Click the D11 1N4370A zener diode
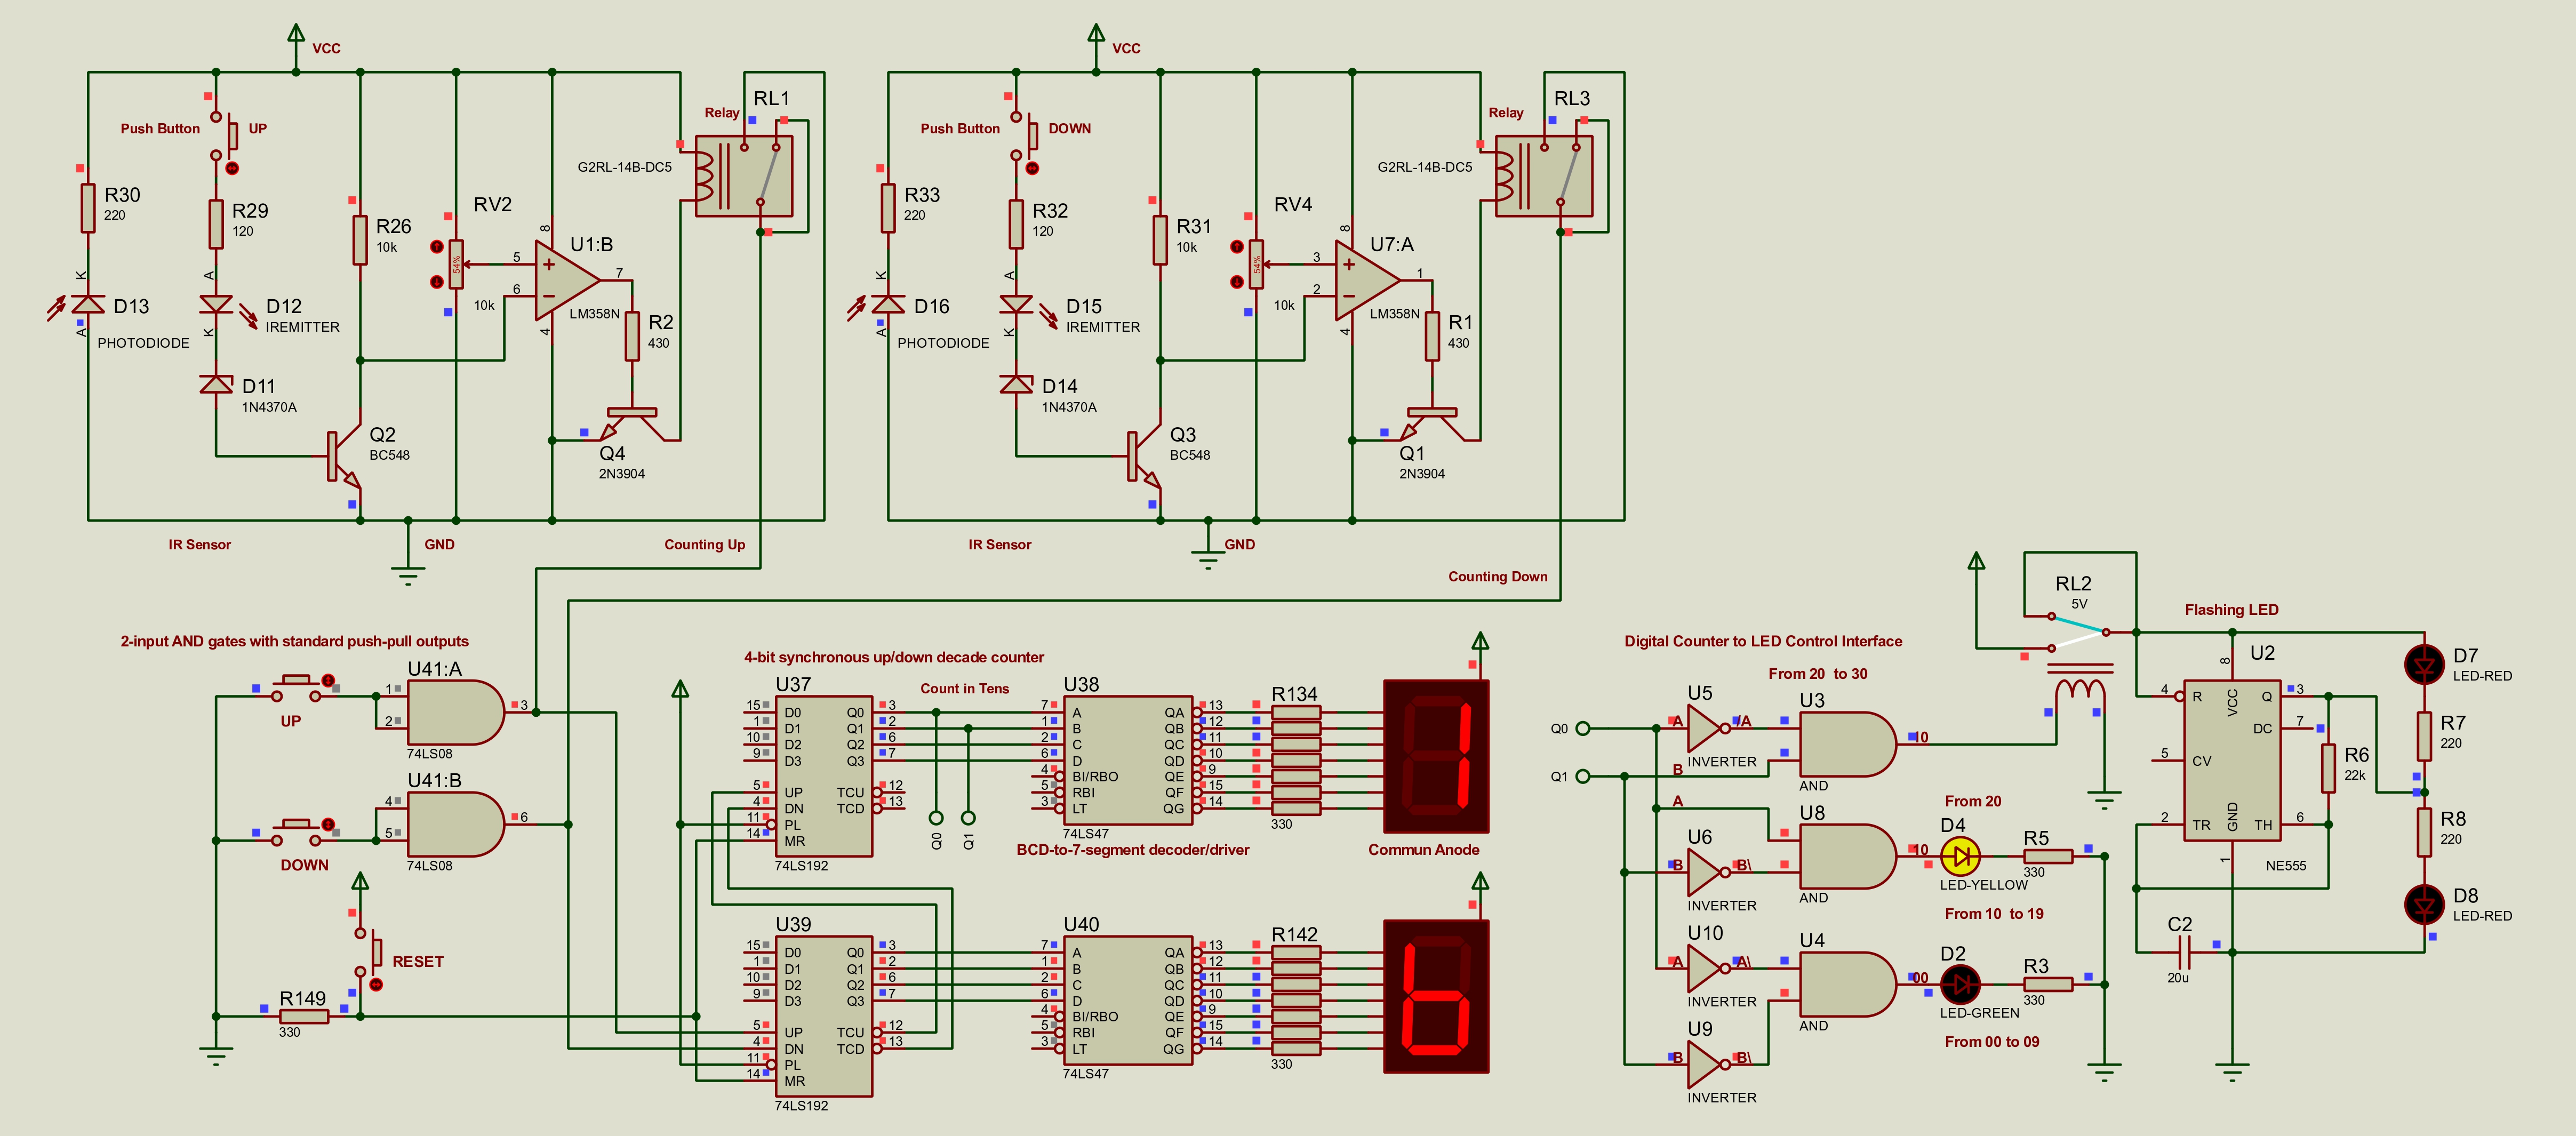 (x=216, y=384)
